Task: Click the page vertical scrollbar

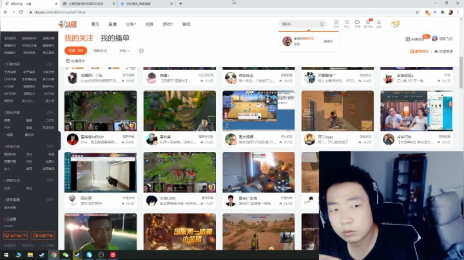Action: pos(461,72)
